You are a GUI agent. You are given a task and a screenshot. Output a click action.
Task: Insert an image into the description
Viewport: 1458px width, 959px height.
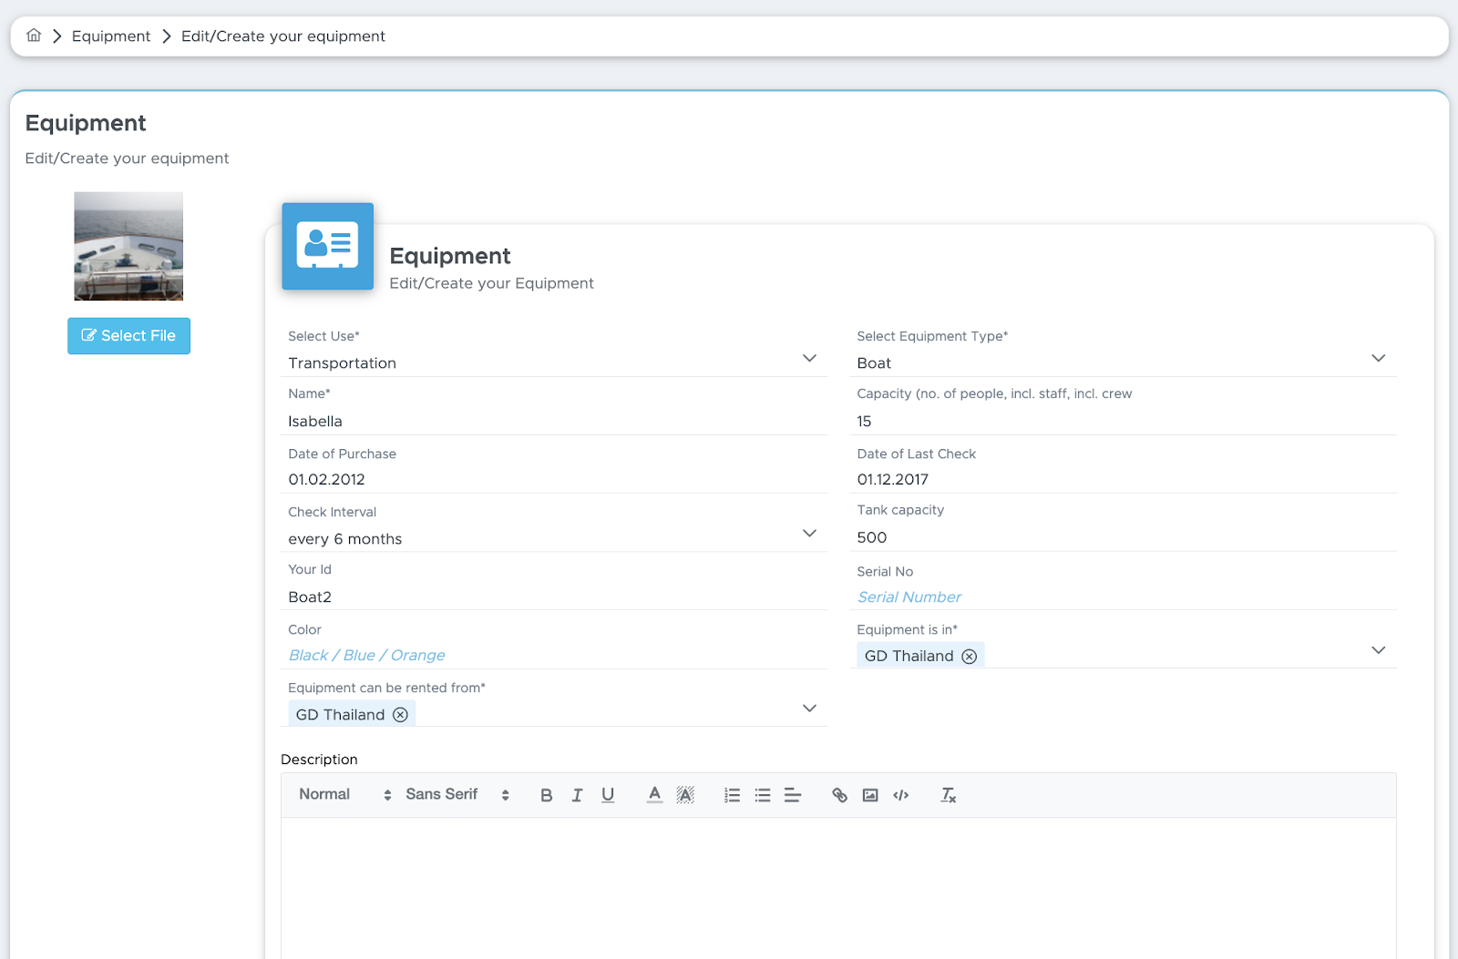tap(870, 795)
